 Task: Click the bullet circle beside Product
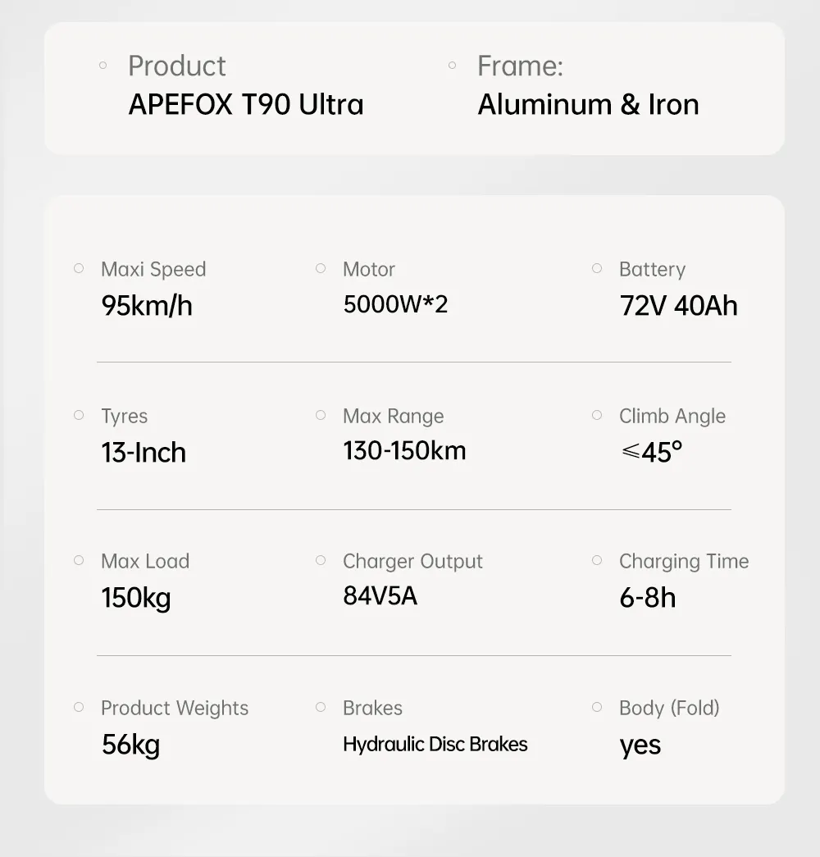[x=102, y=66]
